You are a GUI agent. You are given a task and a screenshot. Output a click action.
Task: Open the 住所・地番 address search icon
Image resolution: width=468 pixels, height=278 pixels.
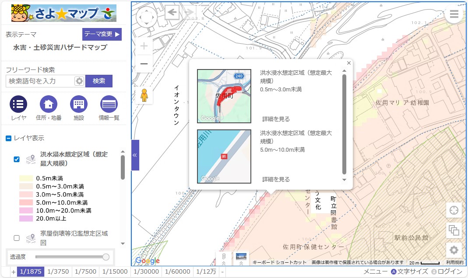click(49, 104)
